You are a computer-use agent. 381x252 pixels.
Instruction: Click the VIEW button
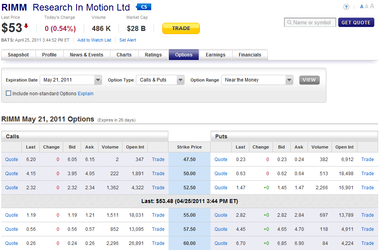pos(310,80)
